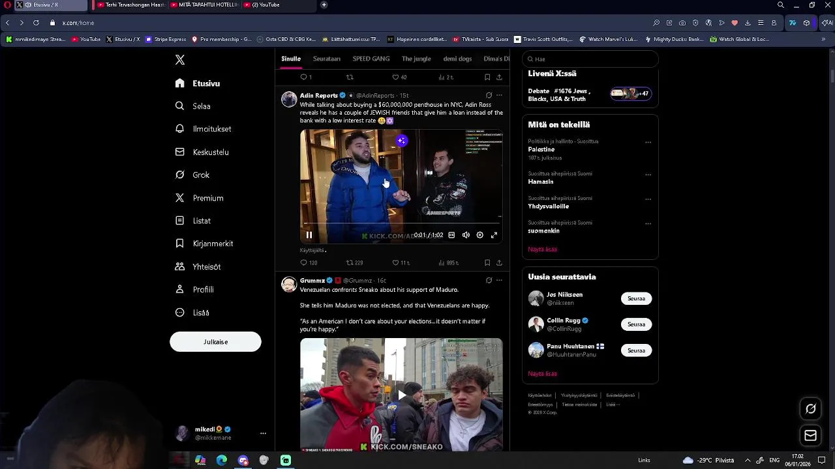This screenshot has height=469, width=835.
Task: Expand Lisää more menu in sidebar
Action: [192, 313]
